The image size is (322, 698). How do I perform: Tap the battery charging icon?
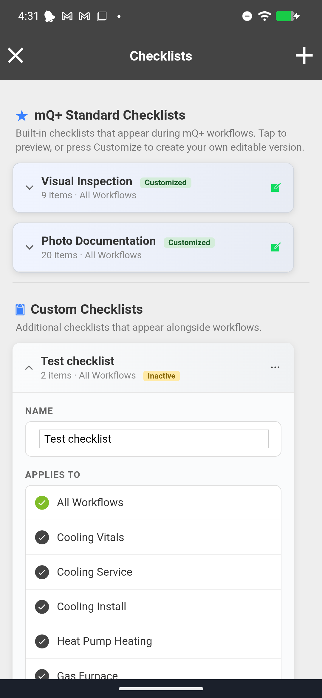point(287,16)
